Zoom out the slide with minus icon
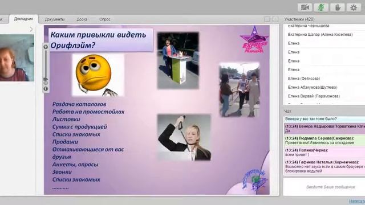 pos(46,83)
